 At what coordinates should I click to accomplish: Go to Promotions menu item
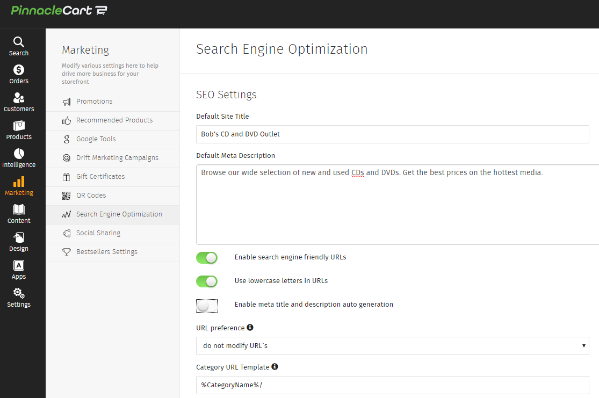(x=113, y=102)
